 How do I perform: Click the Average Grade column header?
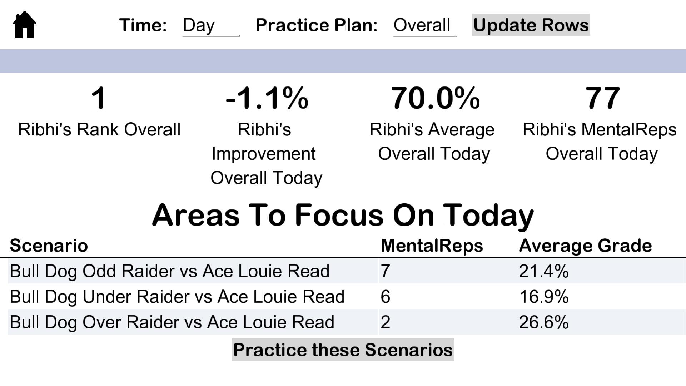(585, 246)
